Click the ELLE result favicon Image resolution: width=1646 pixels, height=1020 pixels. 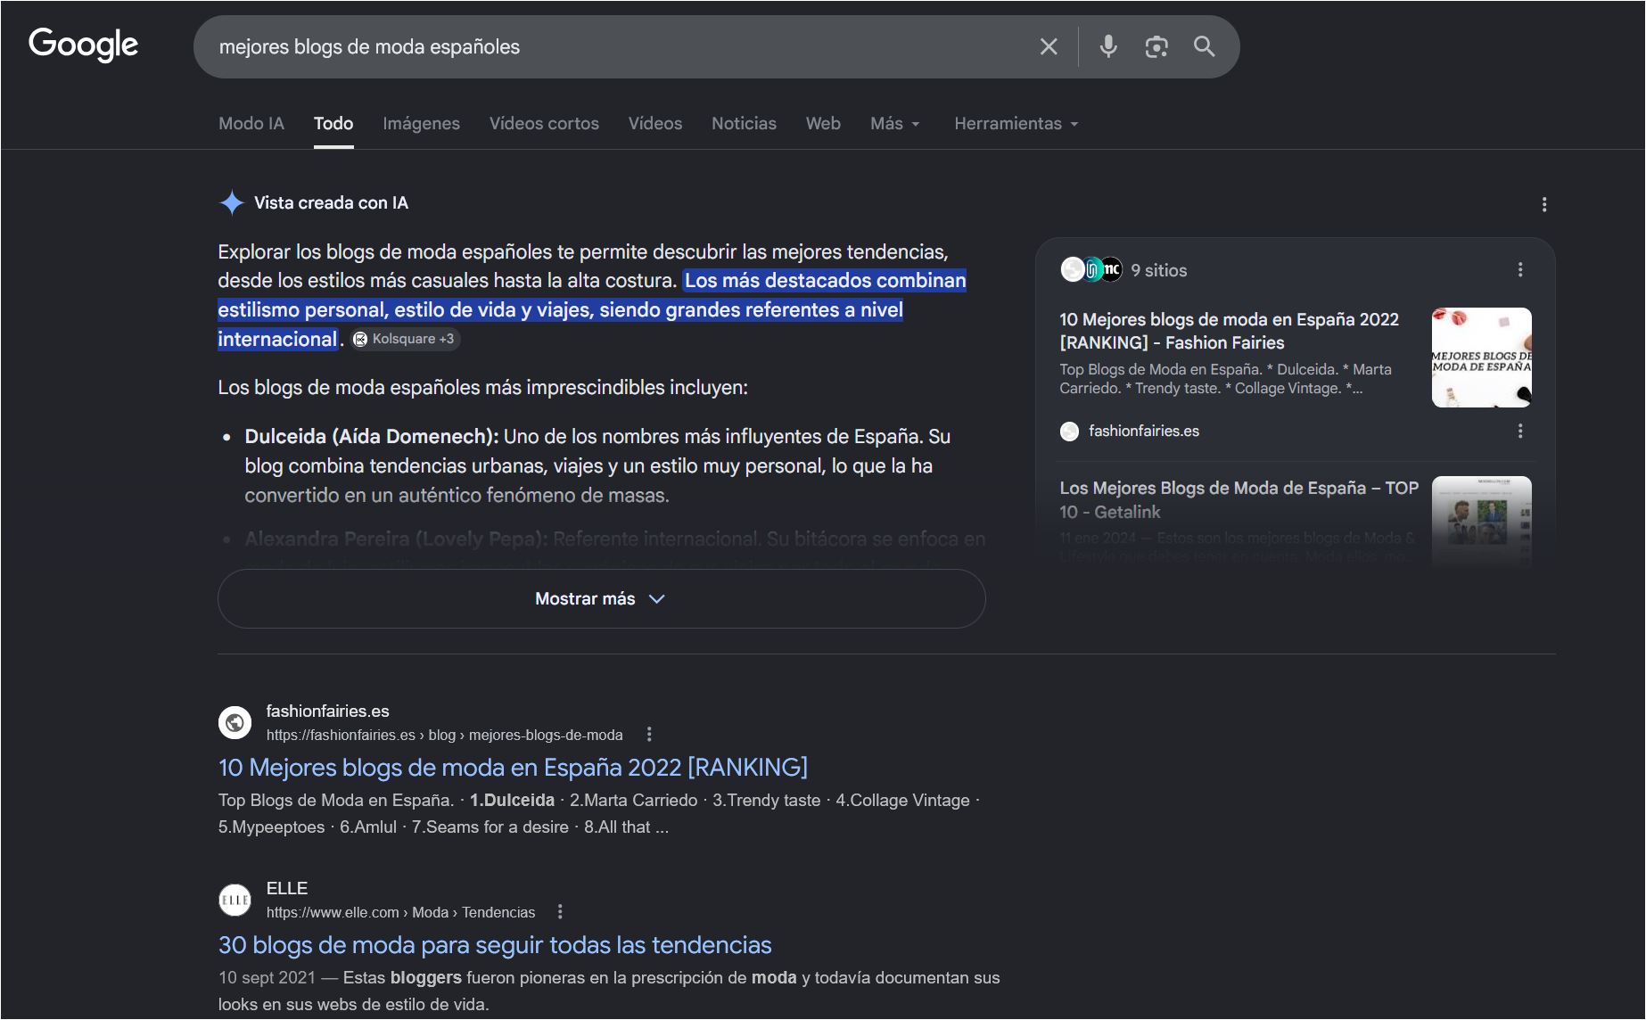(235, 900)
